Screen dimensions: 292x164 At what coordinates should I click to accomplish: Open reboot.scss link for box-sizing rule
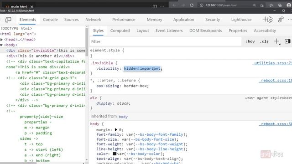coord(276,80)
